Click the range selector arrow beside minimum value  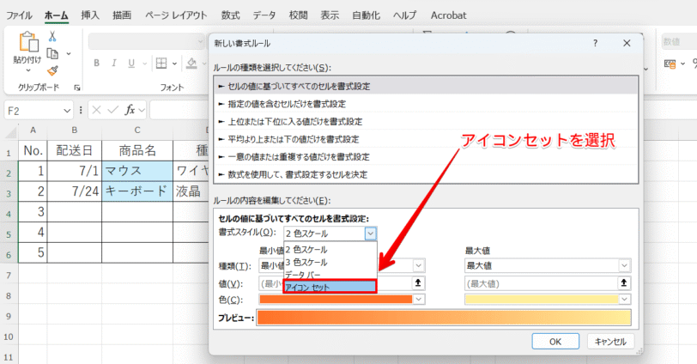coord(418,282)
